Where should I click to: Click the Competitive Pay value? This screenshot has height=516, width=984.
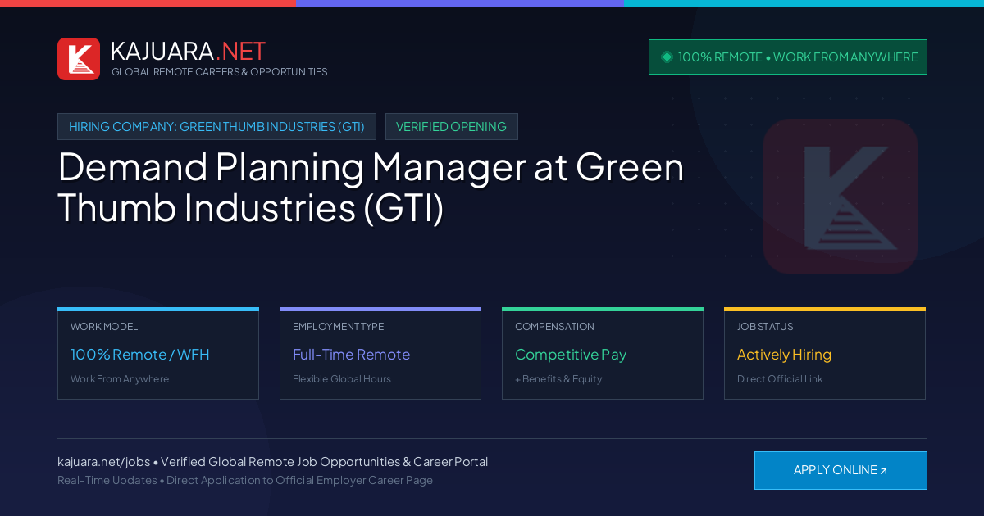coord(571,355)
